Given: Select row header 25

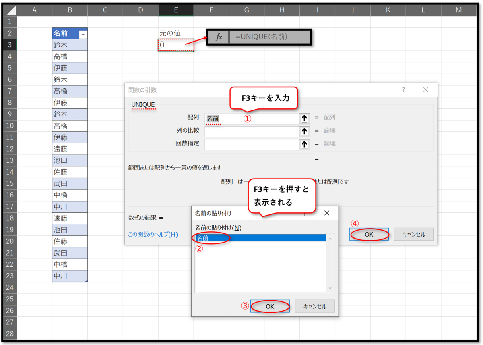Looking at the screenshot, I should (9, 299).
